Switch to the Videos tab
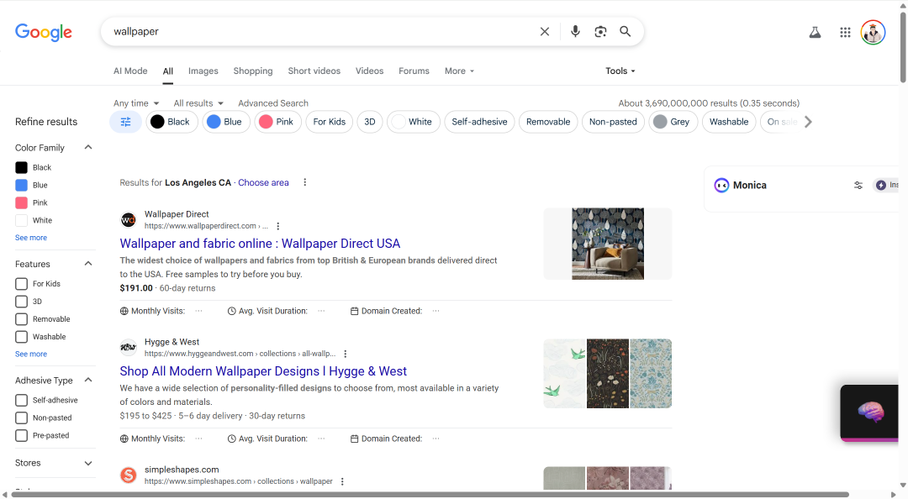The width and height of the screenshot is (908, 499). (369, 71)
